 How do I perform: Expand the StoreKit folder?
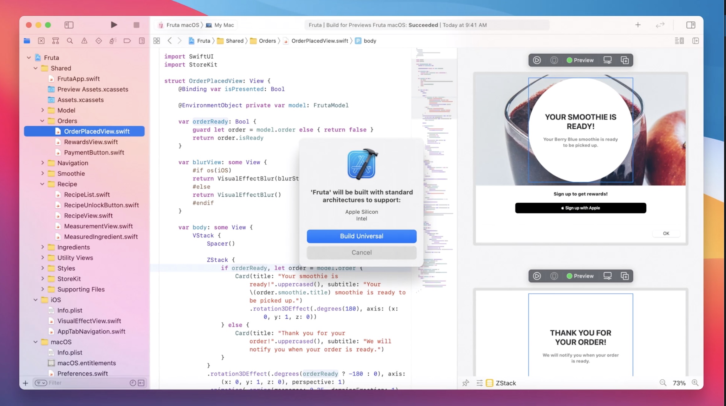pyautogui.click(x=42, y=279)
